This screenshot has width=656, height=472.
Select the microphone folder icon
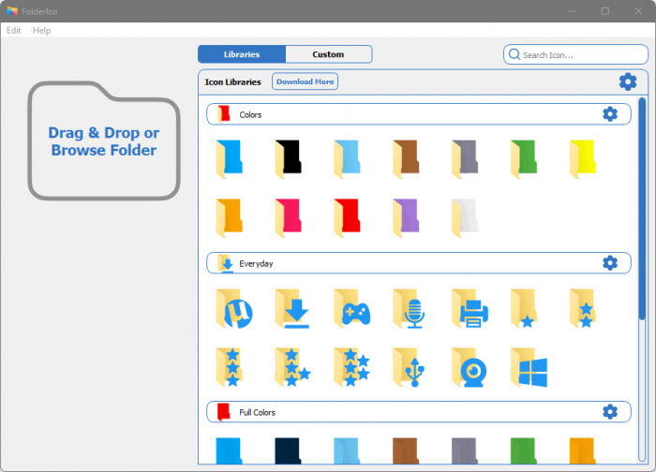point(410,308)
